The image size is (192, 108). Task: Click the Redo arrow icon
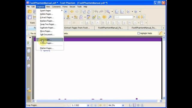[101, 11]
